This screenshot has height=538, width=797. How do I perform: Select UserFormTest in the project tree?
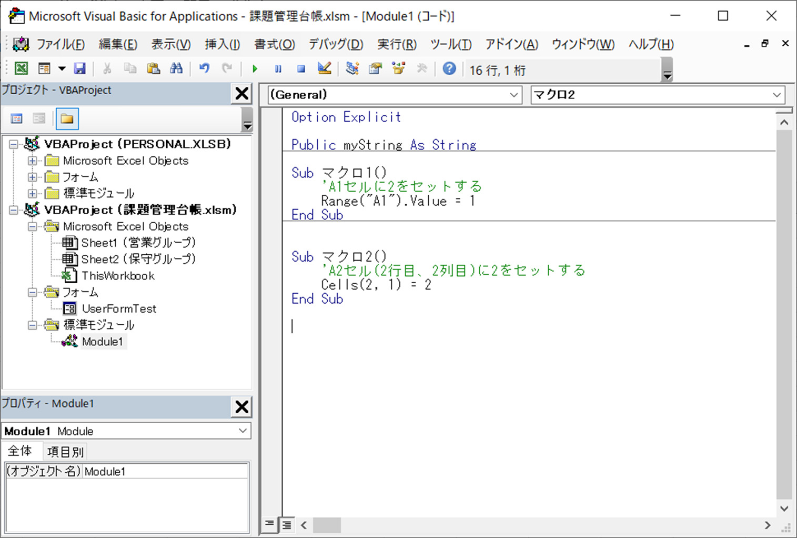(118, 308)
